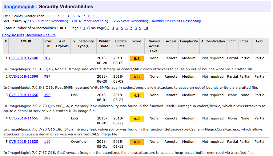Click the Download Results link
Screen dimensions: 273x156
(x=40, y=35)
